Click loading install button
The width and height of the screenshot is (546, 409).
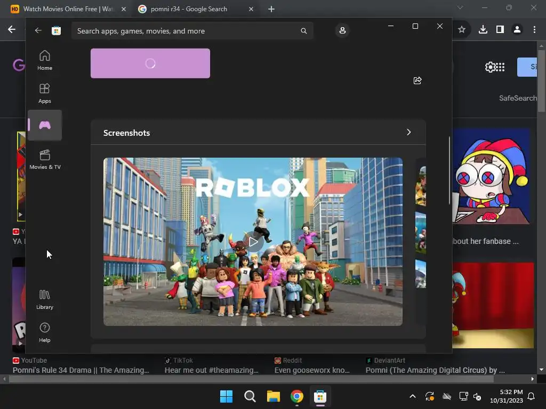click(150, 63)
